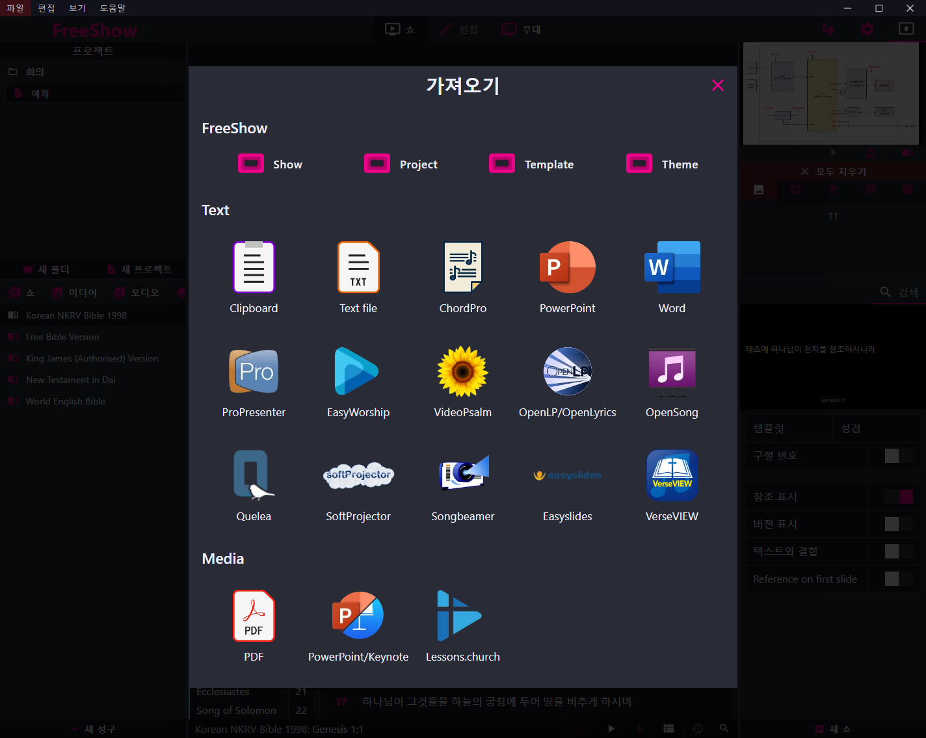The image size is (926, 738).
Task: Select PowerPoint under the Text section
Action: [567, 278]
